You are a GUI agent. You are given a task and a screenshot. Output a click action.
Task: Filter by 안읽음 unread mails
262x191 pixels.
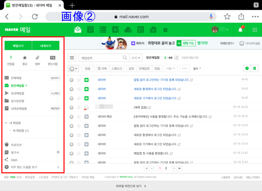(x=11, y=61)
